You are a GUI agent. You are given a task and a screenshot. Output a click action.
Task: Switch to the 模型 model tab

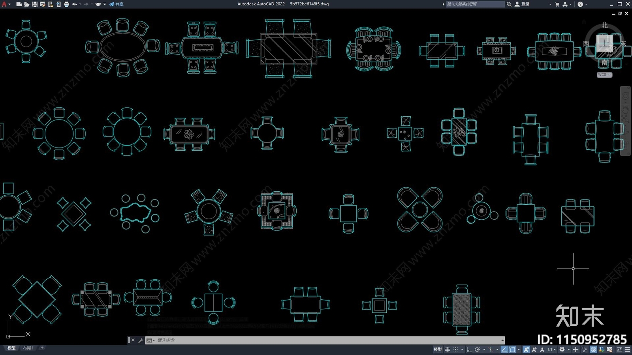click(x=11, y=348)
